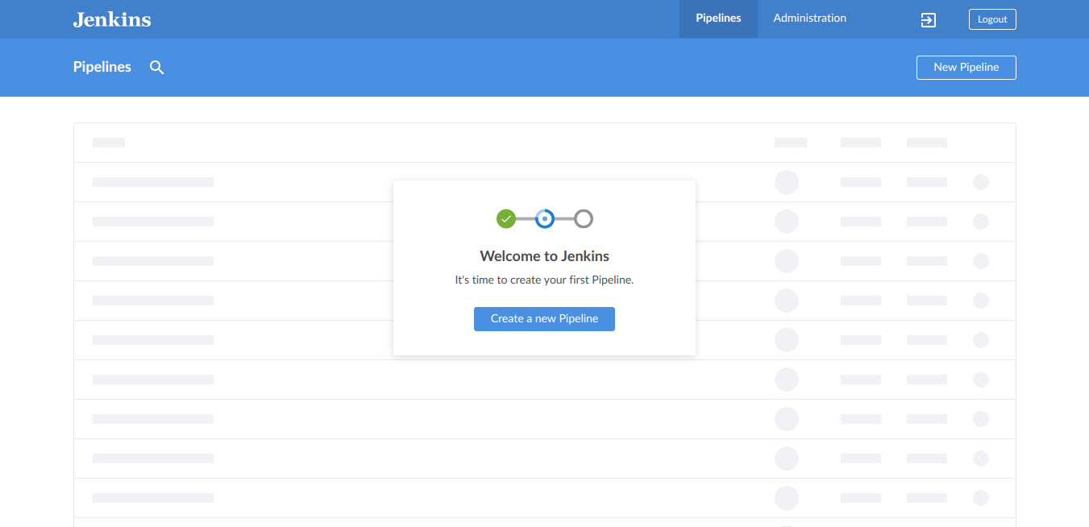Open the pipeline search magnifier icon
1089x527 pixels.
[157, 68]
